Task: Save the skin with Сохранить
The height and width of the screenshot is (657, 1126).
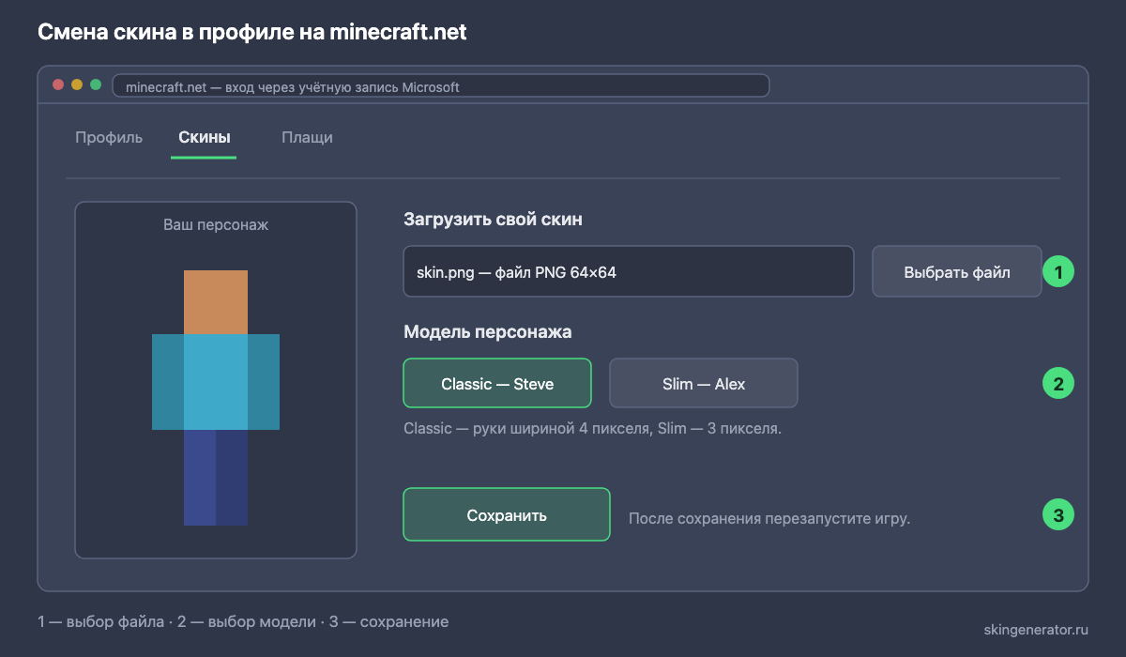Action: pos(507,514)
